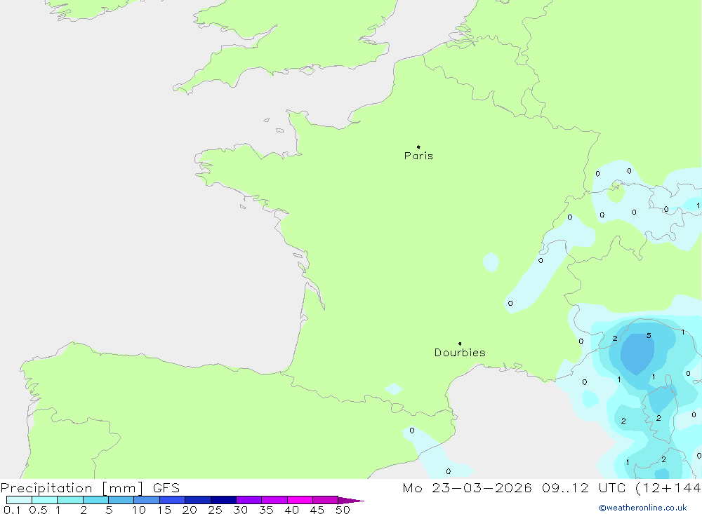Pick the 10–15 mm legend swatch
The height and width of the screenshot is (514, 702).
(147, 500)
